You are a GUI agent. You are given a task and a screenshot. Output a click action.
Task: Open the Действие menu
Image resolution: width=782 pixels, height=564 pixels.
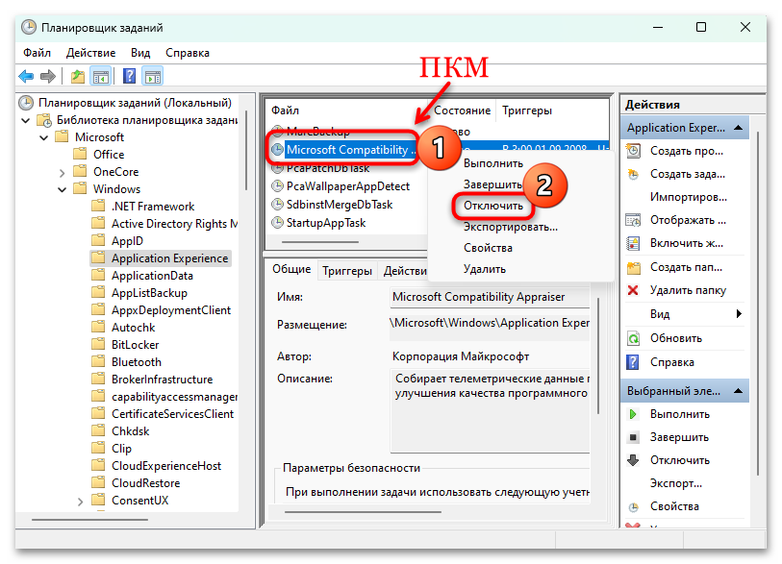pos(90,53)
